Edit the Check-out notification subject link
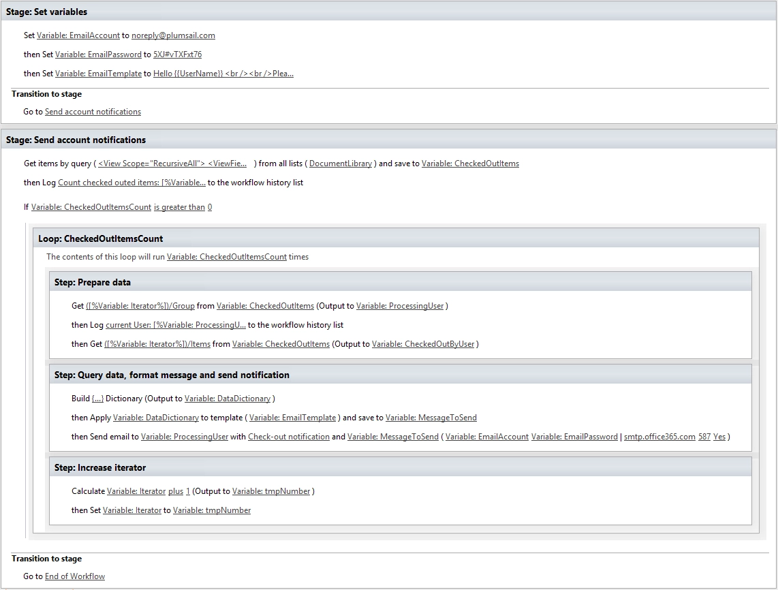 (x=289, y=437)
